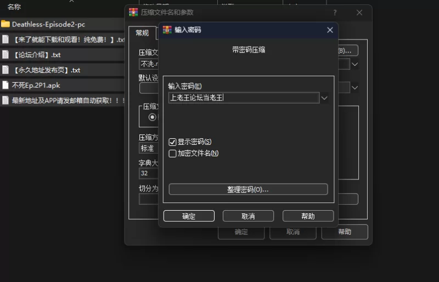Confirm password with 确定 button
Viewport: 439px width, 282px height.
tap(189, 216)
